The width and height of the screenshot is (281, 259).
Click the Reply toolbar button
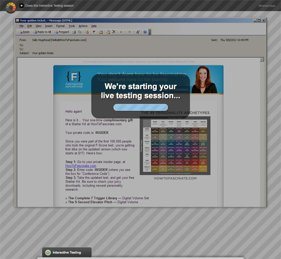(x=24, y=32)
